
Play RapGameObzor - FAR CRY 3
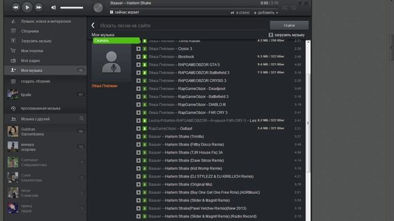139,113
